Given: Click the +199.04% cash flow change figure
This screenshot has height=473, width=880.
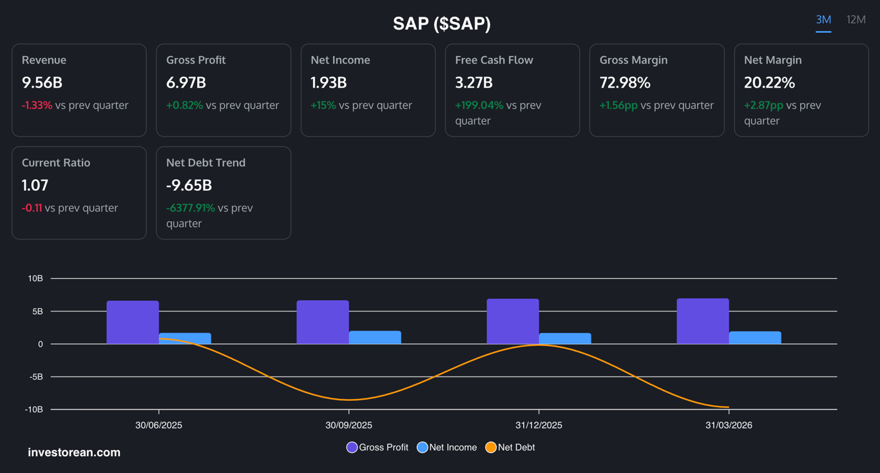Looking at the screenshot, I should click(479, 105).
